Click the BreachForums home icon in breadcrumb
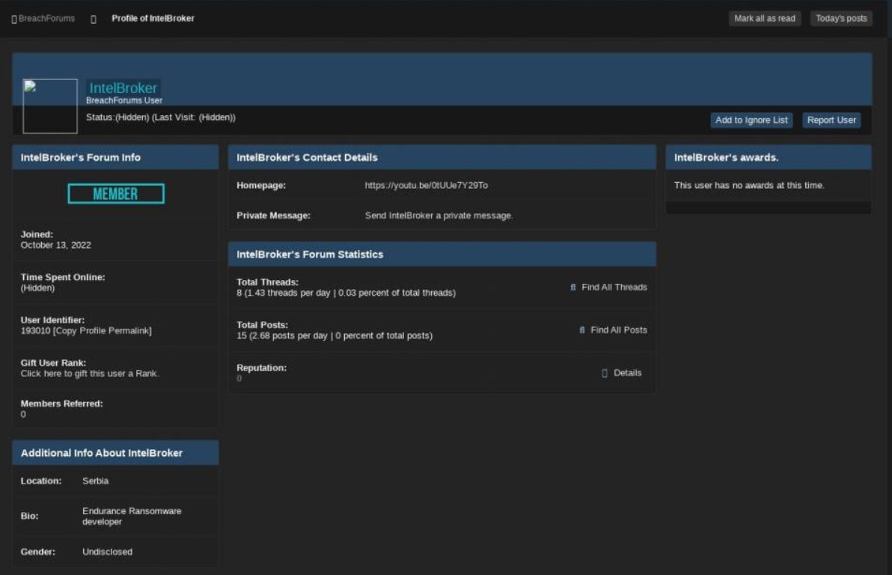Image resolution: width=892 pixels, height=575 pixels. pyautogui.click(x=14, y=19)
